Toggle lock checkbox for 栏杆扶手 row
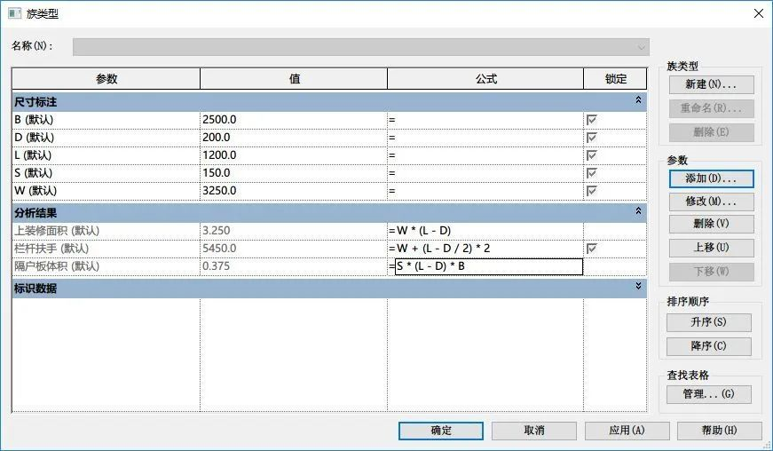 [x=592, y=249]
